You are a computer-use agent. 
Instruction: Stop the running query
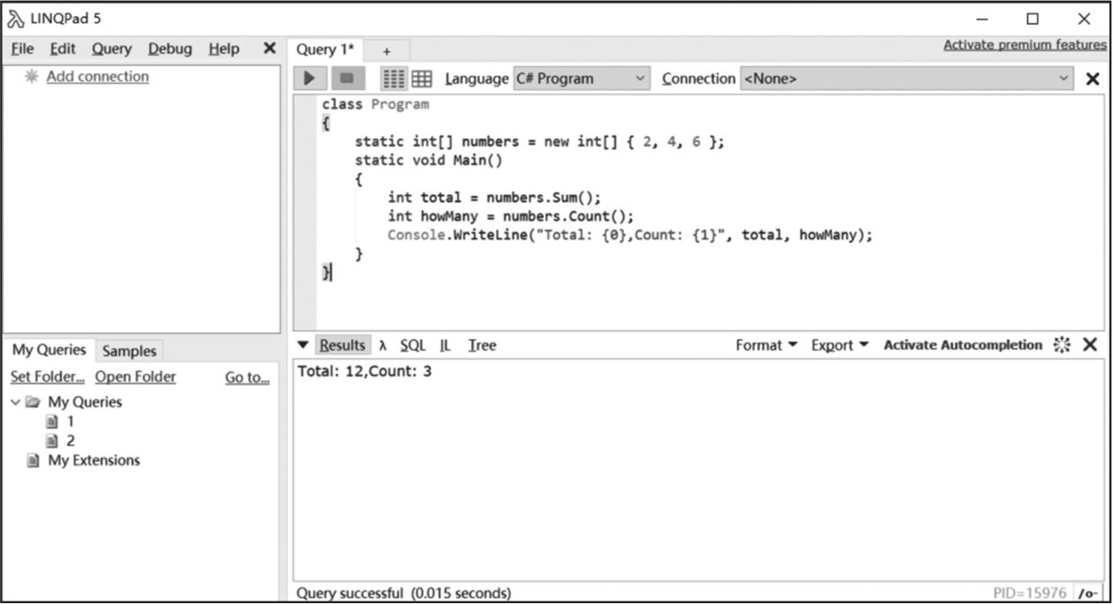tap(347, 79)
